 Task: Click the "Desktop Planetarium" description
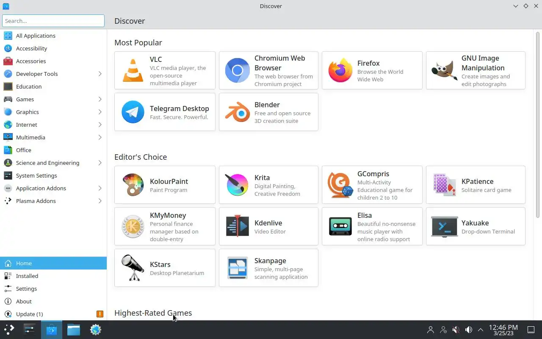point(177,273)
